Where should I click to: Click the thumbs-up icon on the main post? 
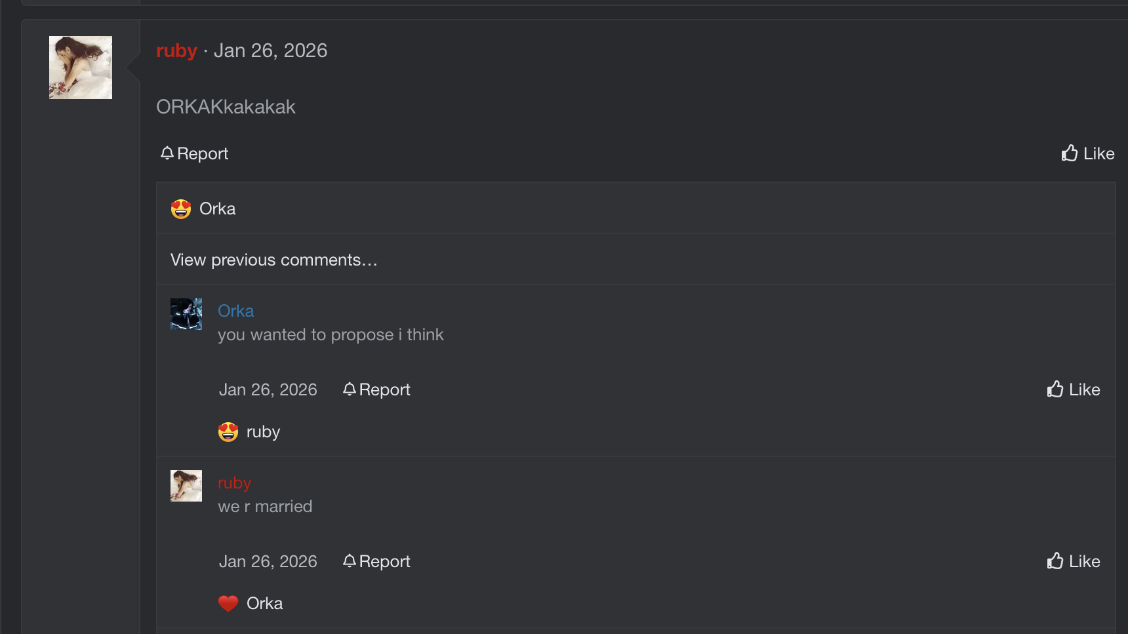click(1070, 153)
